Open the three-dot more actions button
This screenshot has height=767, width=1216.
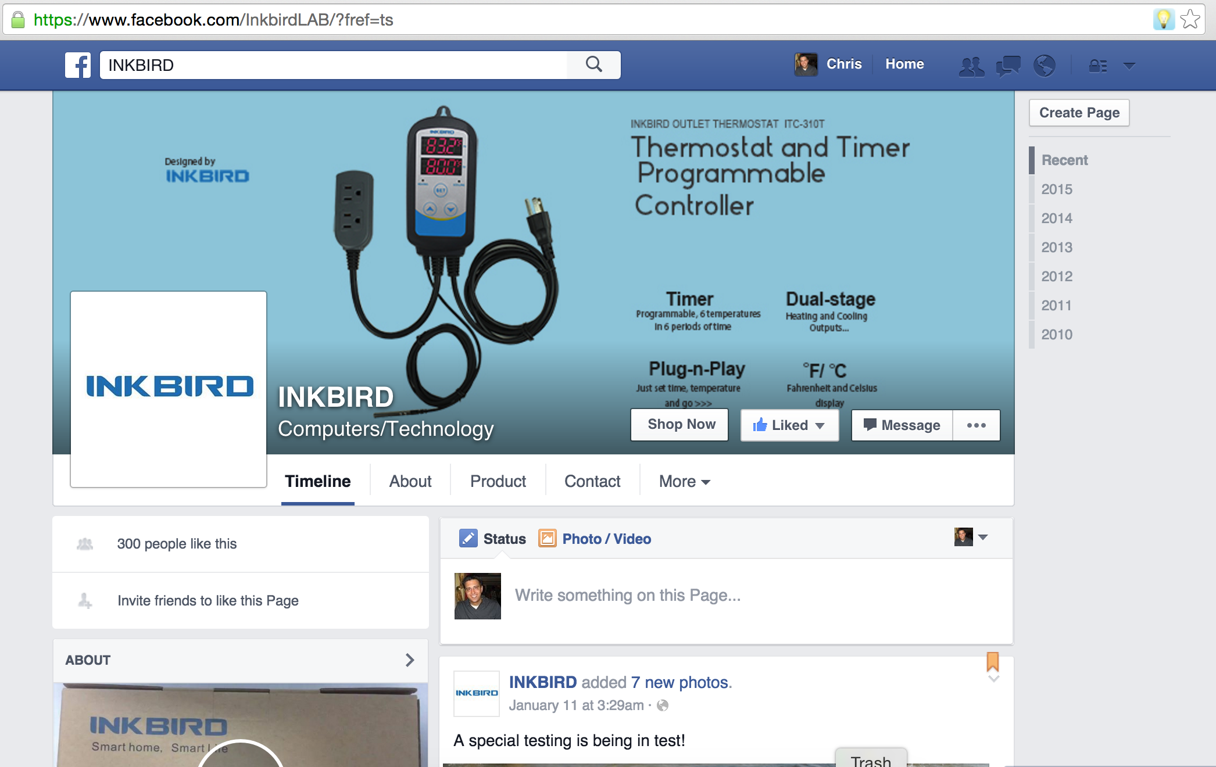[x=977, y=425]
